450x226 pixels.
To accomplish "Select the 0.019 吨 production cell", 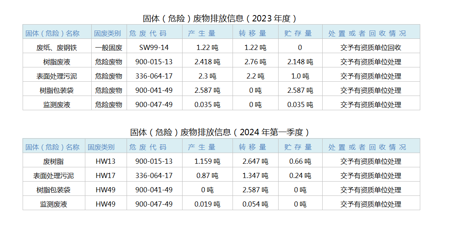I will [x=207, y=204].
